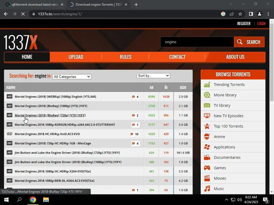Click the Documentaries category link
The image size is (274, 205).
point(227,157)
